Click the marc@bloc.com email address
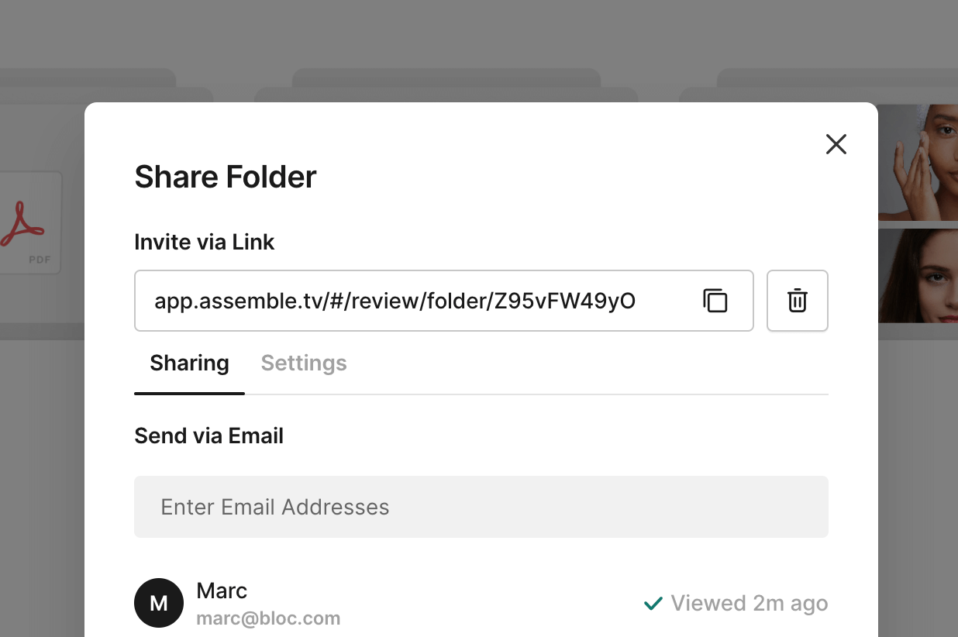The width and height of the screenshot is (958, 637). 268,618
